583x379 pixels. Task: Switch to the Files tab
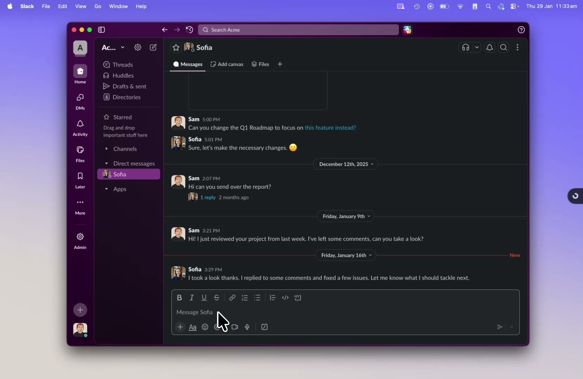pyautogui.click(x=260, y=64)
